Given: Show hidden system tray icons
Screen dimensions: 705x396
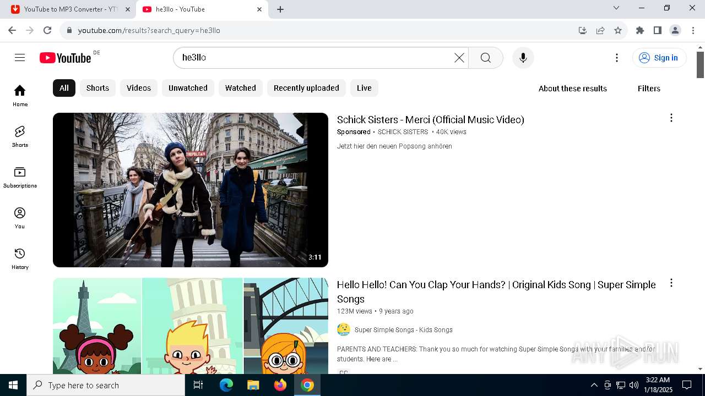Looking at the screenshot, I should (594, 385).
